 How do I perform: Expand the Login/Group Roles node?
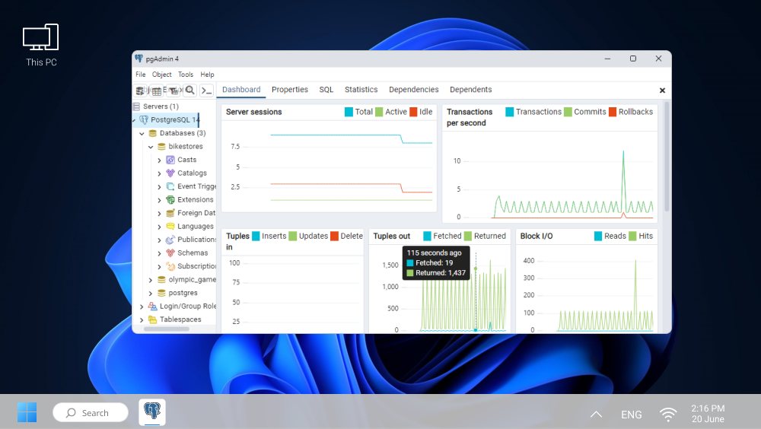[142, 307]
